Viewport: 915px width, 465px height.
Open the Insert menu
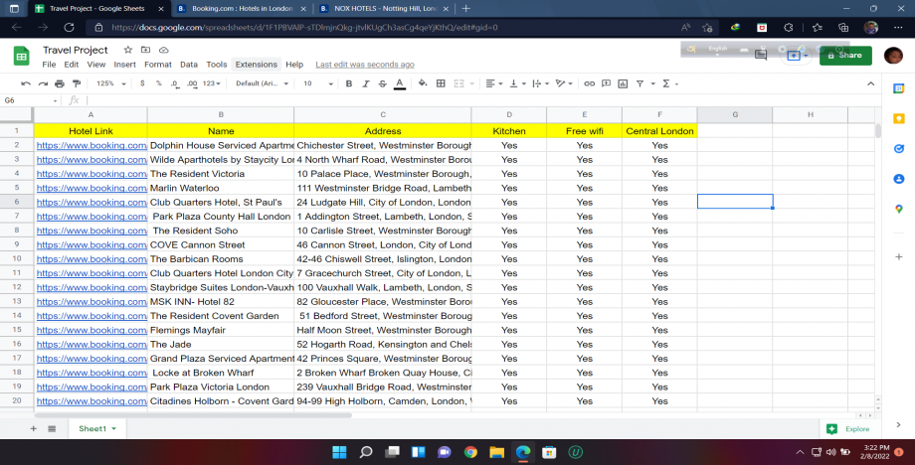point(124,65)
